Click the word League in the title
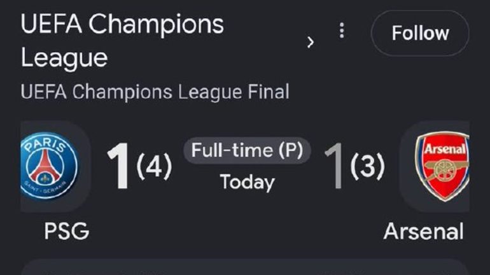The width and height of the screenshot is (490, 275). 64,58
